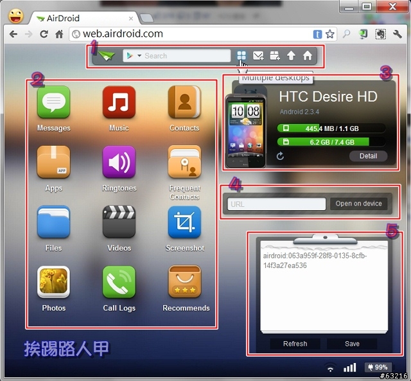Click the 445.4 MB / 1.1 GB storage bar

tap(331, 128)
